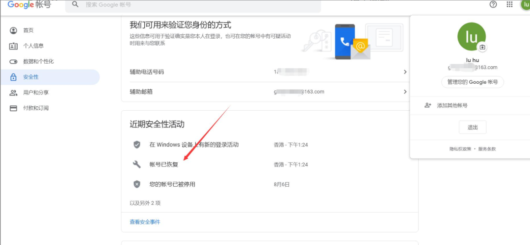Open the 辅助邮箱 row
530x245 pixels.
269,92
